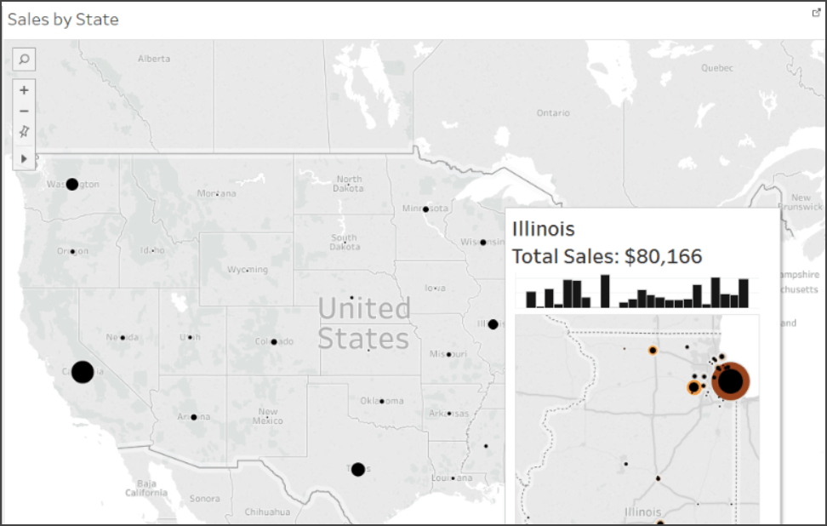Select the Washington sales circle
This screenshot has height=526, width=827.
(x=72, y=184)
